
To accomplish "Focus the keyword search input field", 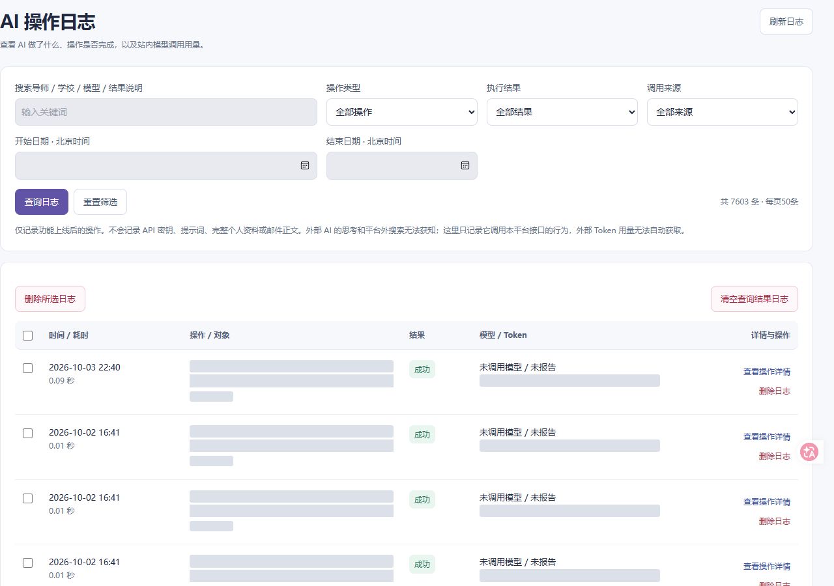I will [166, 112].
